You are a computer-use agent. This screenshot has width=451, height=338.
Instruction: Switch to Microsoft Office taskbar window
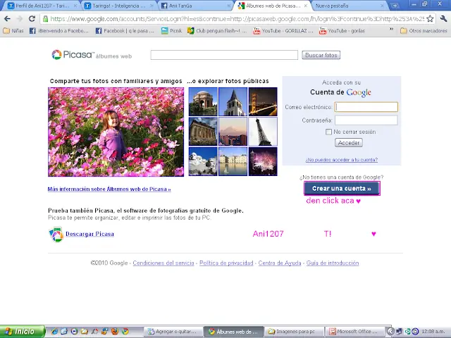(354, 332)
